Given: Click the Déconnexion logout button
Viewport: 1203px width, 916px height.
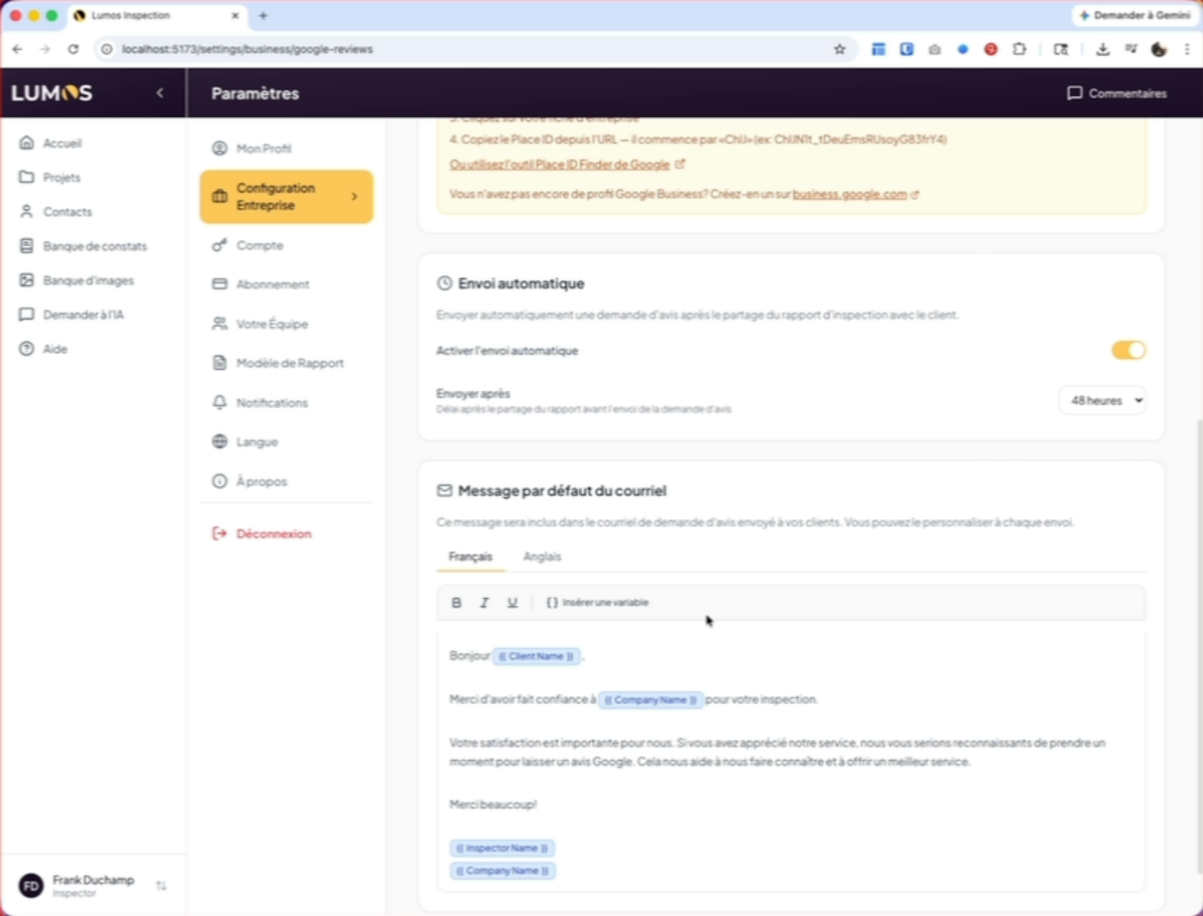Looking at the screenshot, I should (273, 533).
